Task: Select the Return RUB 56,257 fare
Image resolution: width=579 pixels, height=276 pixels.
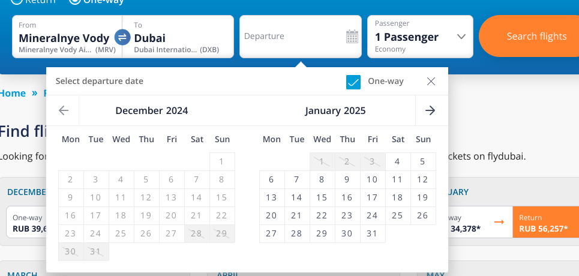Action: pos(546,222)
